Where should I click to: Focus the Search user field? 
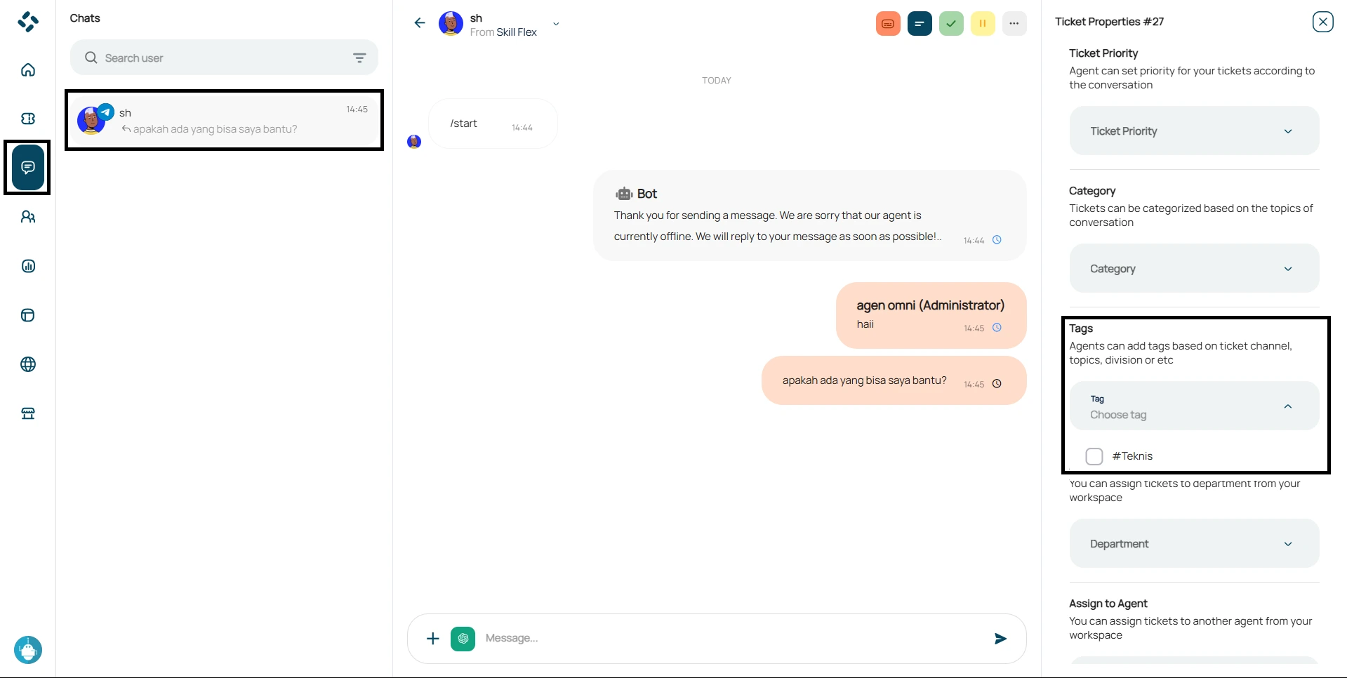pos(224,58)
